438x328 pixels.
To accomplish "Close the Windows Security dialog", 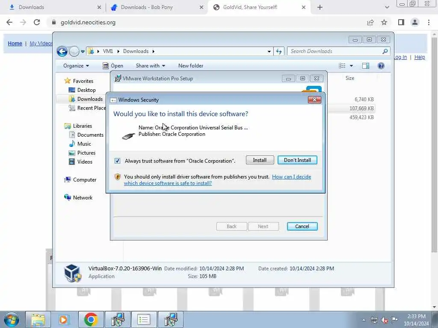I will click(314, 100).
